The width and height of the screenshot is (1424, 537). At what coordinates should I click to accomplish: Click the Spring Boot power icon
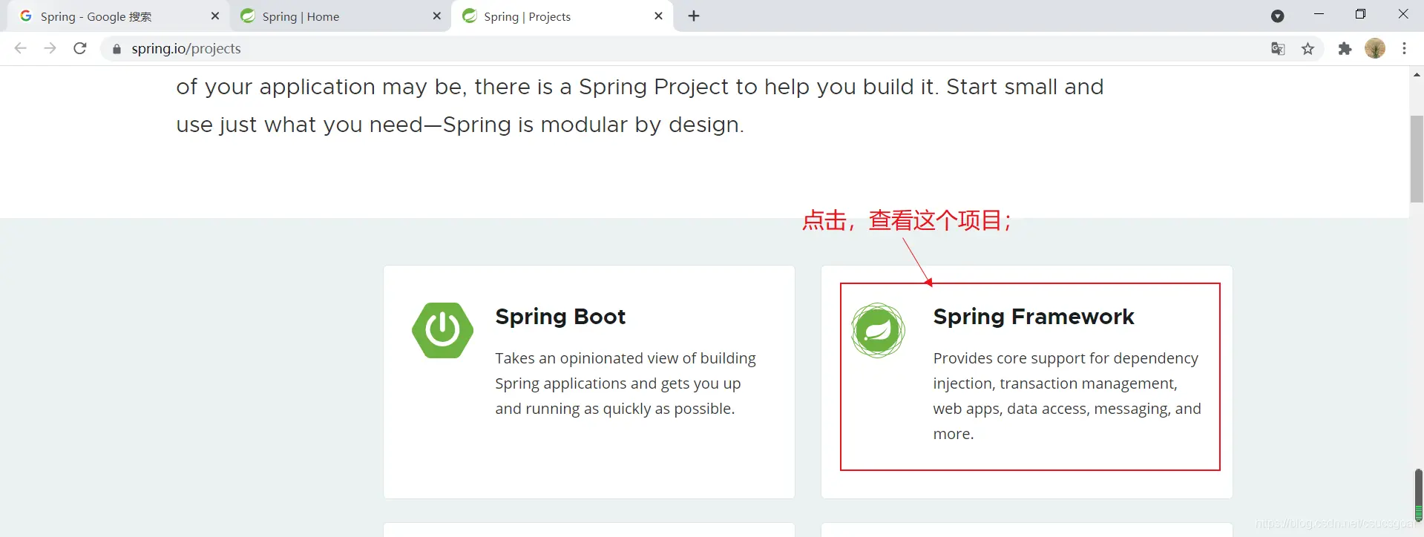tap(442, 330)
